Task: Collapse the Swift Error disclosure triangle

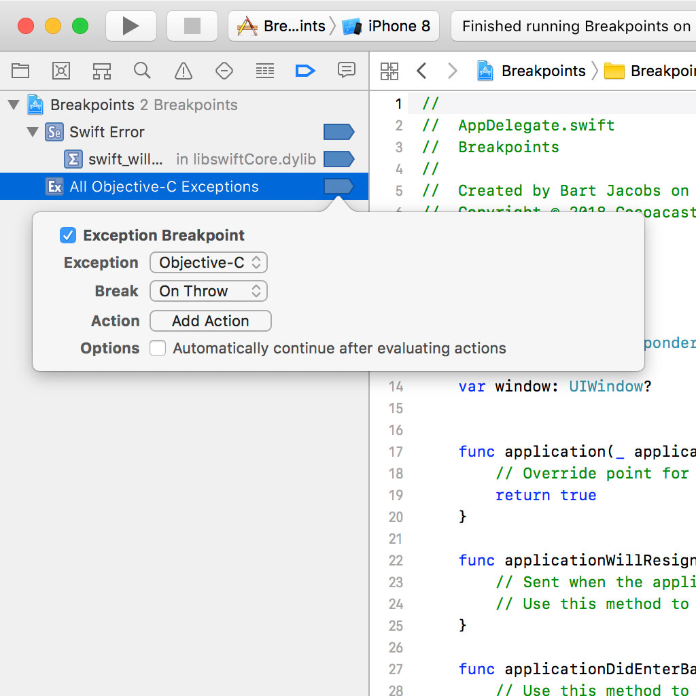Action: [x=32, y=132]
